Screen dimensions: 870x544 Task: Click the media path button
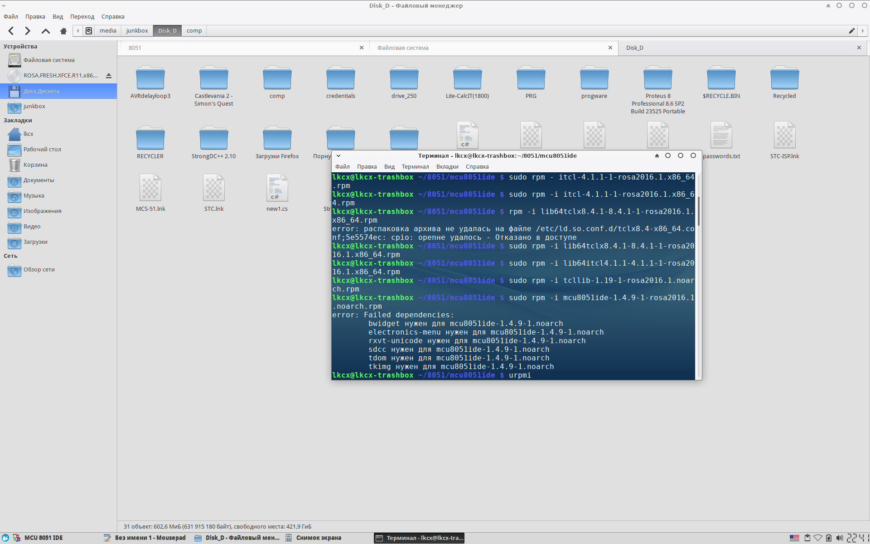click(108, 31)
